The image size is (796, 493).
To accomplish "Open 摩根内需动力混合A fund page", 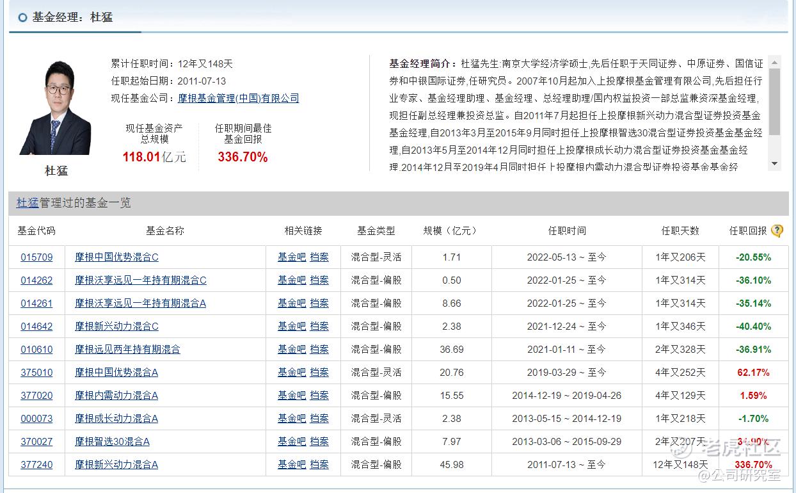I will pyautogui.click(x=116, y=396).
